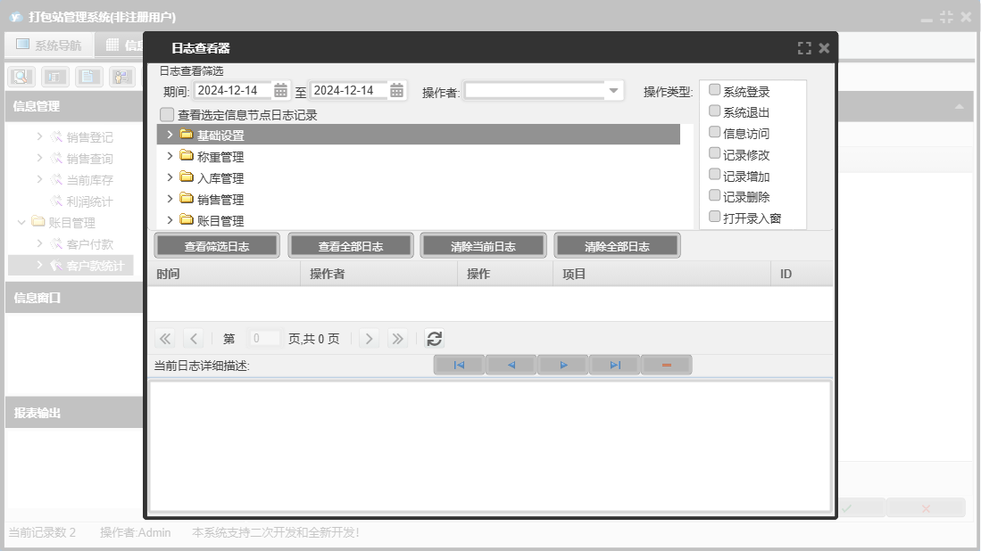
Task: Select the 称重管理 tree item
Action: coord(220,157)
